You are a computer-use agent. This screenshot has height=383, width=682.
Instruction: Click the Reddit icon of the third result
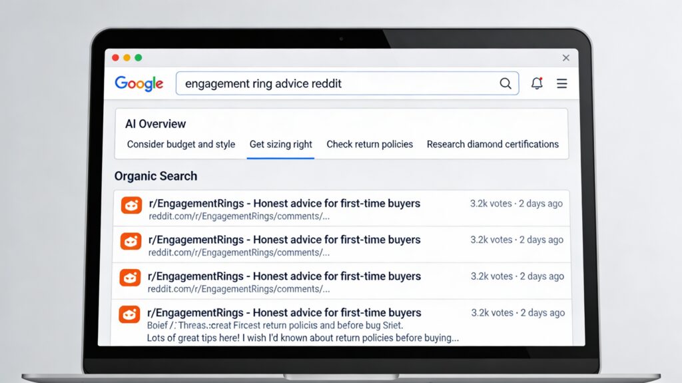click(x=130, y=278)
